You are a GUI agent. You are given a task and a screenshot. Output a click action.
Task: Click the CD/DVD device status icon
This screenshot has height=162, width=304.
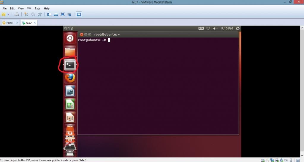(x=267, y=160)
